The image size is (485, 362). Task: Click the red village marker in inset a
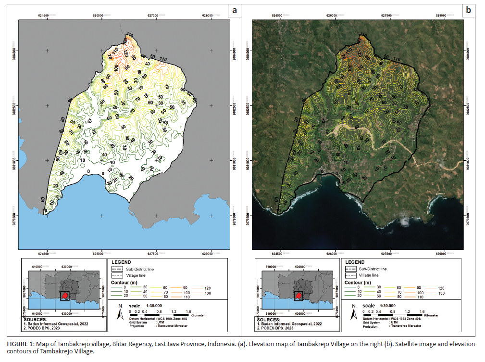(x=65, y=295)
